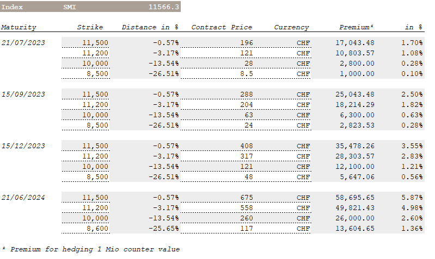Click the 3.55% premium percentage

412,146
